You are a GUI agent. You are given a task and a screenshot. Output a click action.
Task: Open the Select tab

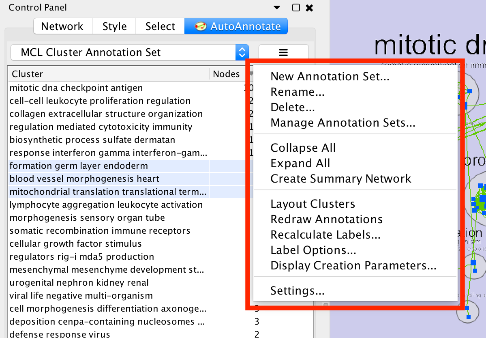pos(160,26)
